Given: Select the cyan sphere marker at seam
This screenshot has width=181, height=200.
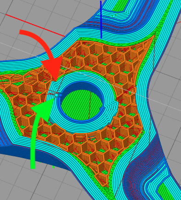Looking at the screenshot, I should point(57,95).
